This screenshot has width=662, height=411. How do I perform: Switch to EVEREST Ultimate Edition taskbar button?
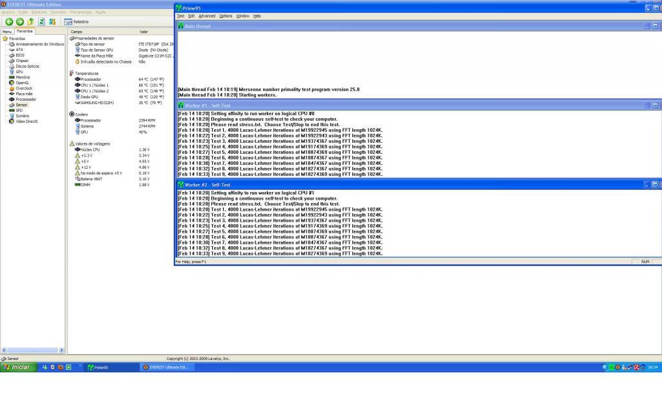pos(167,368)
